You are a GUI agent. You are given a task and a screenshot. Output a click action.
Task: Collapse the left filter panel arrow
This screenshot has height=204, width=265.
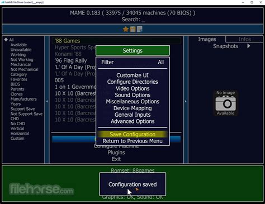point(47,101)
